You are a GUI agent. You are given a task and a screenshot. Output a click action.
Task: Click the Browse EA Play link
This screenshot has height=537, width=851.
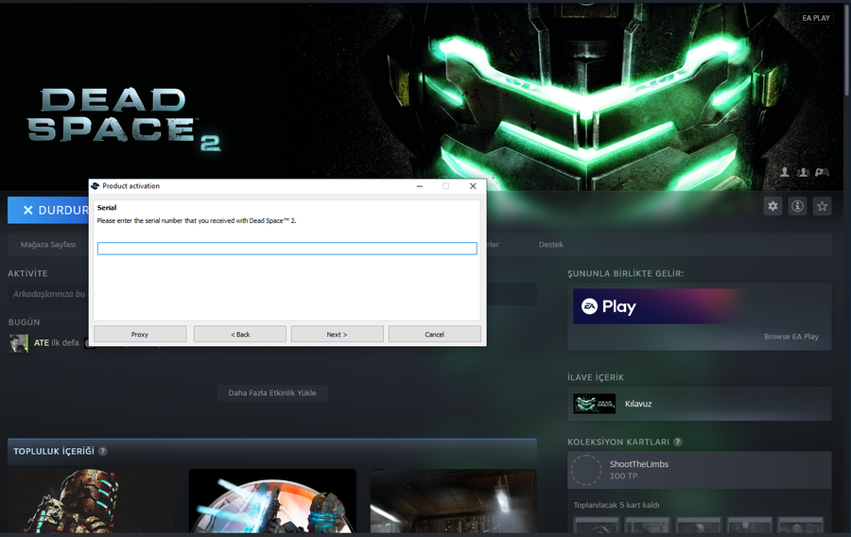[x=791, y=337]
